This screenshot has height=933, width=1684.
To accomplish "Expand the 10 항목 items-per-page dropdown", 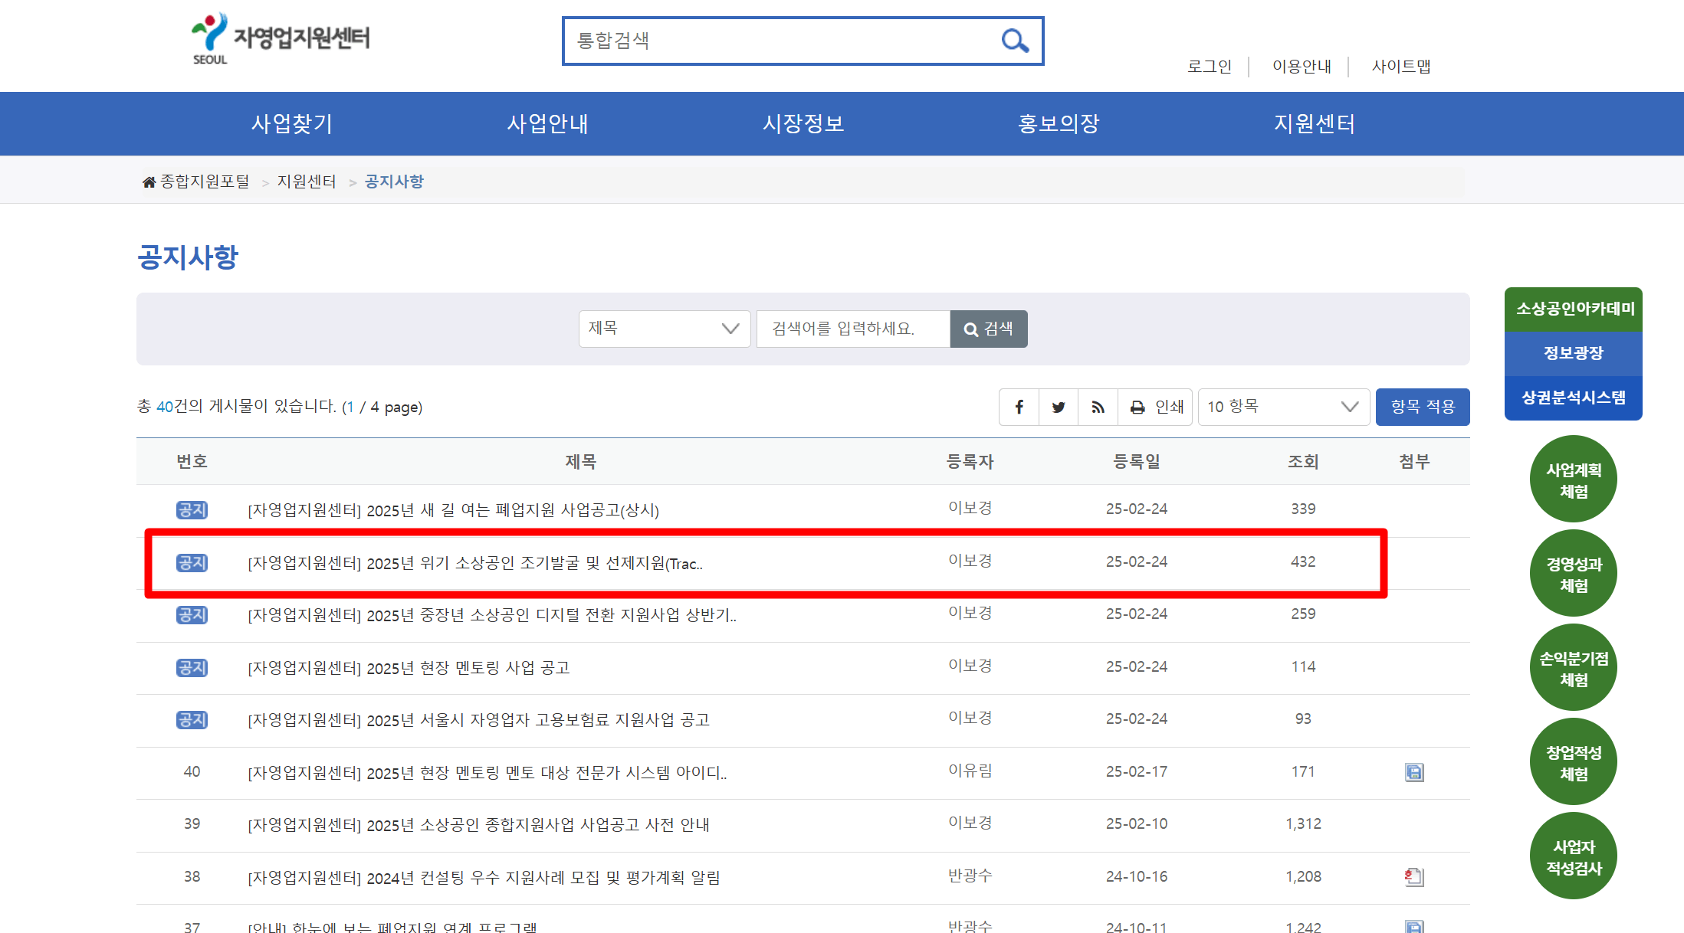I will click(1283, 407).
